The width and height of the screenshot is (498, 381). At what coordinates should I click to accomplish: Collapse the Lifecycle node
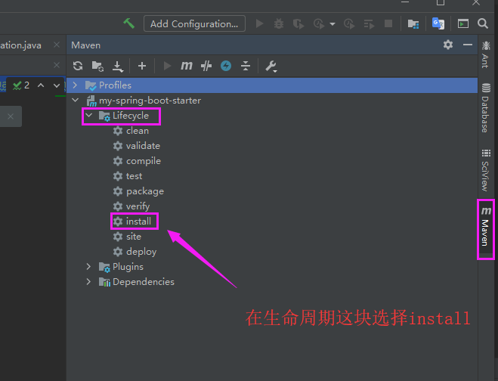coord(89,116)
